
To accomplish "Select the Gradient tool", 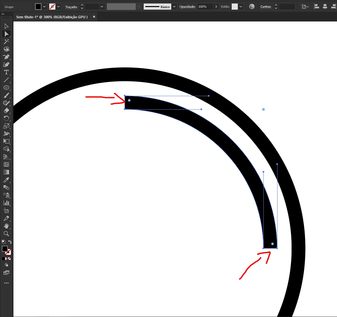I will pyautogui.click(x=6, y=172).
